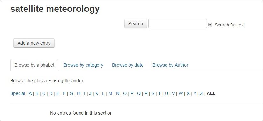Image resolution: width=263 pixels, height=121 pixels.
Task: Select the Browse by alphabet tab
Action: click(35, 65)
